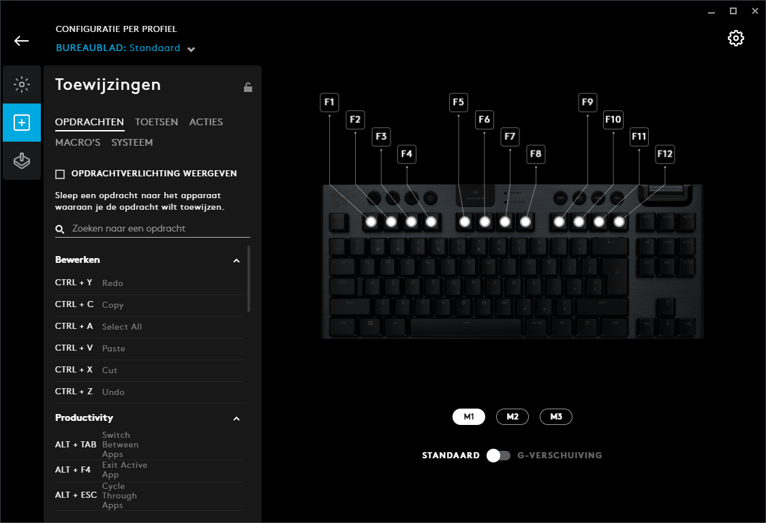Click the F12 label box
The height and width of the screenshot is (523, 766).
coord(665,154)
